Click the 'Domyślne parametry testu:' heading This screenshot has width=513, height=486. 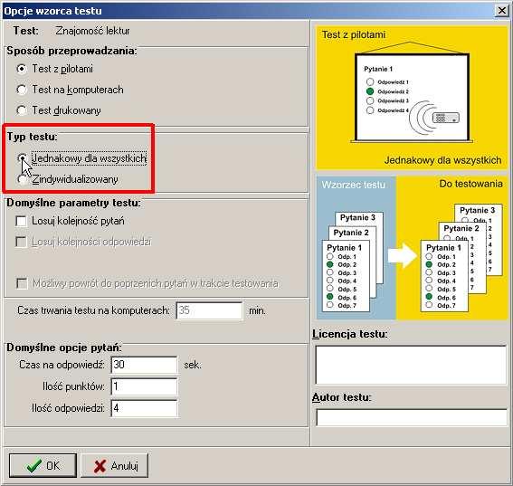point(73,203)
